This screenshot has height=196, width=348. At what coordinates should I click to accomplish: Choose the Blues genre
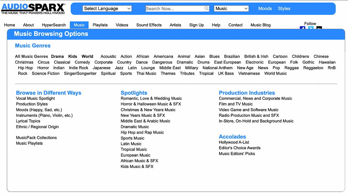tap(214, 56)
